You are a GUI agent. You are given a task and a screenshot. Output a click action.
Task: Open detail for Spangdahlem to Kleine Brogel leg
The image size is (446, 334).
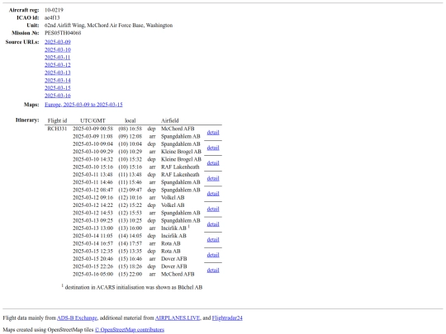(213, 148)
